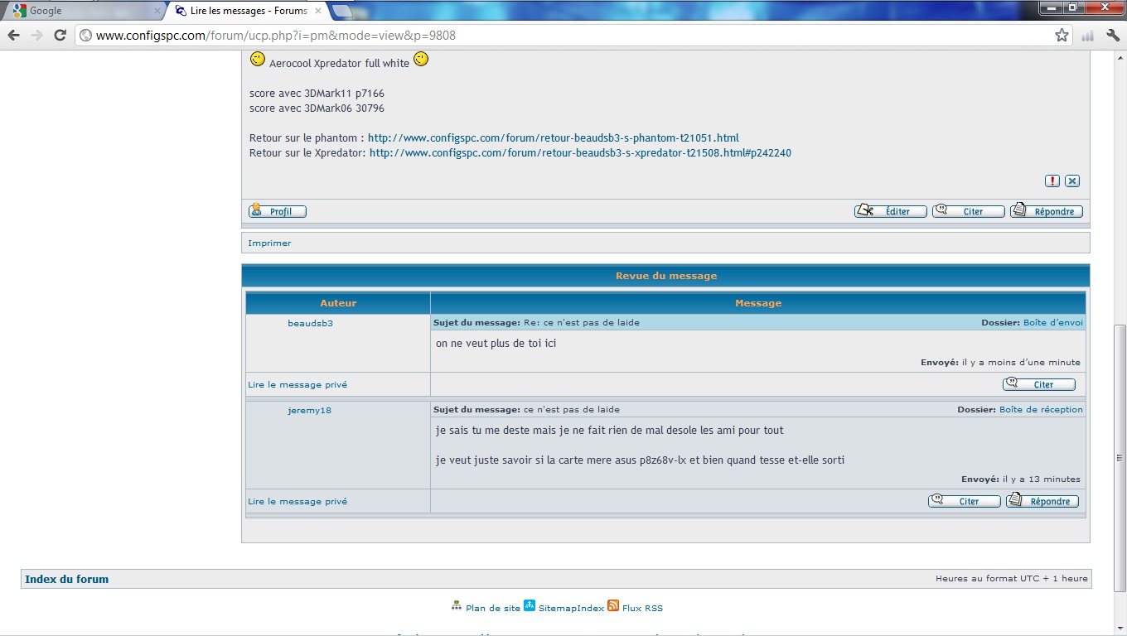Click Répondre under jeremy18's message
This screenshot has height=636, width=1127.
pyautogui.click(x=1042, y=501)
